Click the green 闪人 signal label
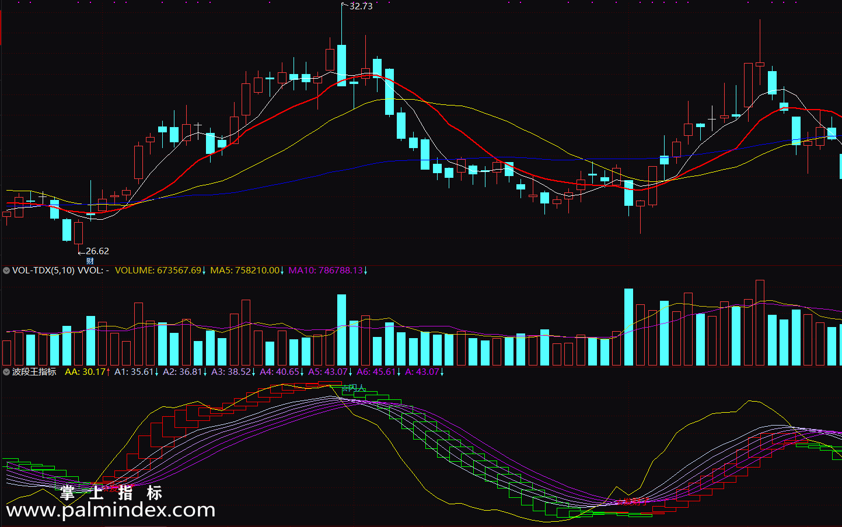The width and height of the screenshot is (842, 527). tap(352, 388)
